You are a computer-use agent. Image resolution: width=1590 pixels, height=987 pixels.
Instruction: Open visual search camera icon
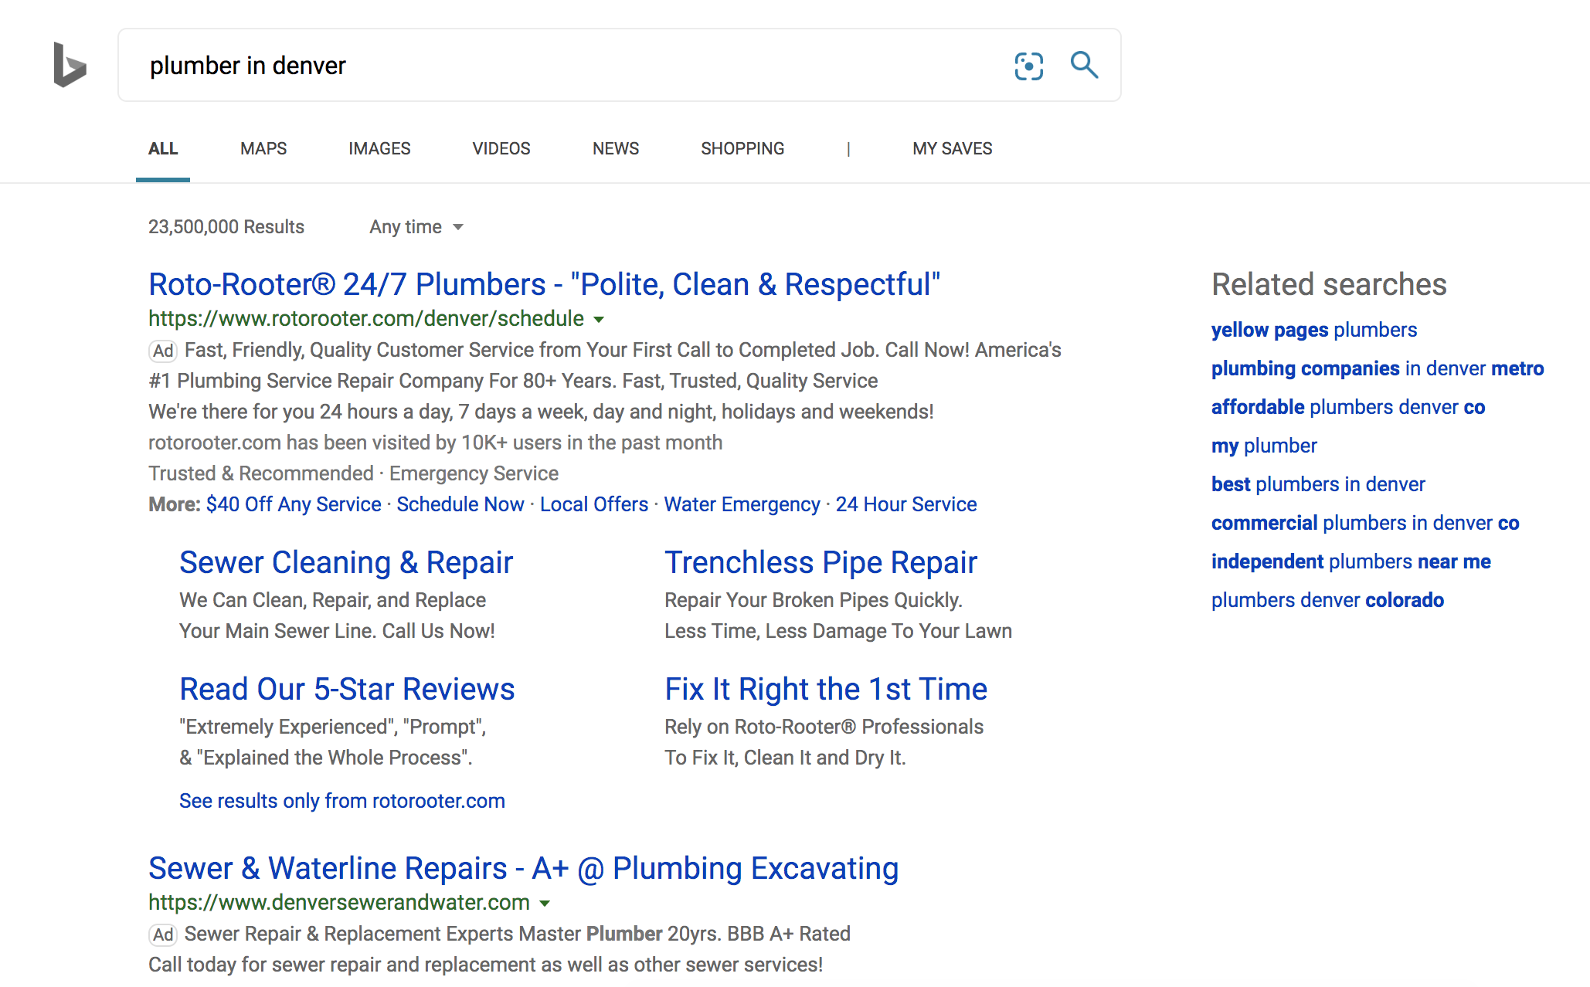pos(1028,66)
